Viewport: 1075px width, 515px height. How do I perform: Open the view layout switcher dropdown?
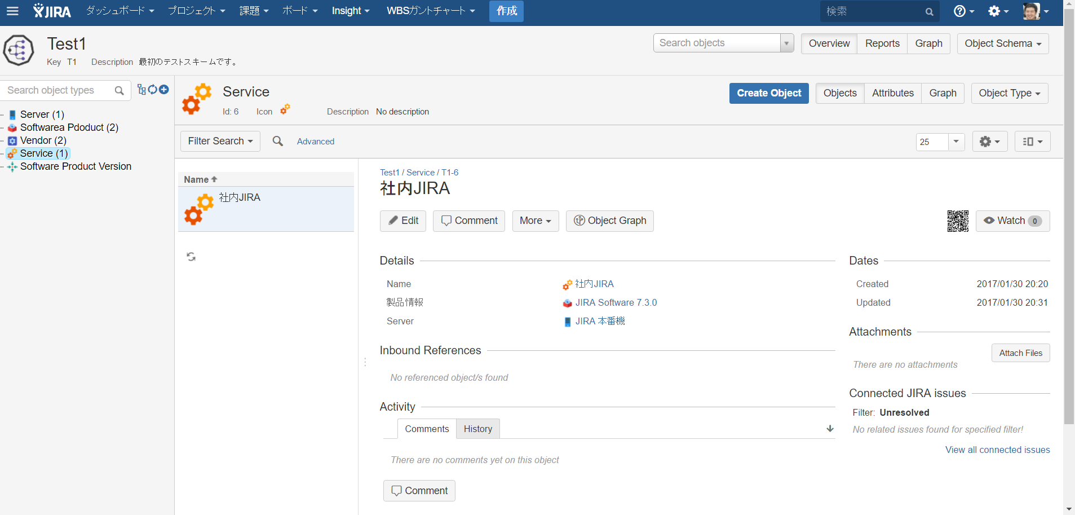click(1033, 142)
